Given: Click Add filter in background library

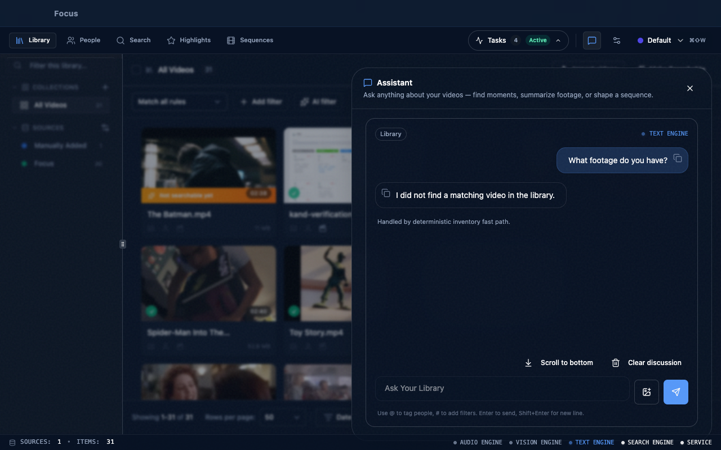Looking at the screenshot, I should (x=261, y=102).
